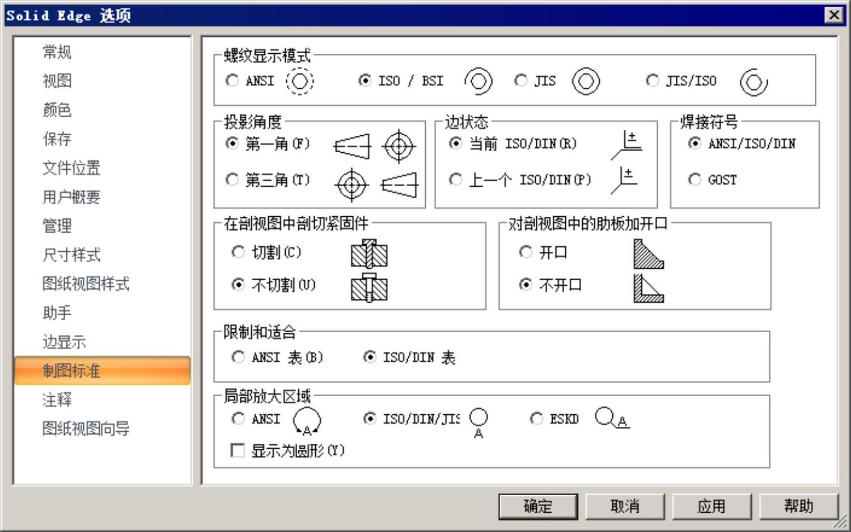Select GOST weld symbol option
The image size is (851, 532).
coord(695,179)
